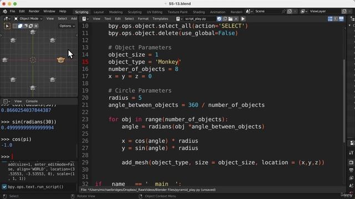Viewport: 355px width, 199px height.
Task: Click the script_play.py name field
Action: tap(200, 19)
